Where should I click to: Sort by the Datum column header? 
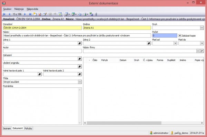pyautogui.click(x=126, y=60)
